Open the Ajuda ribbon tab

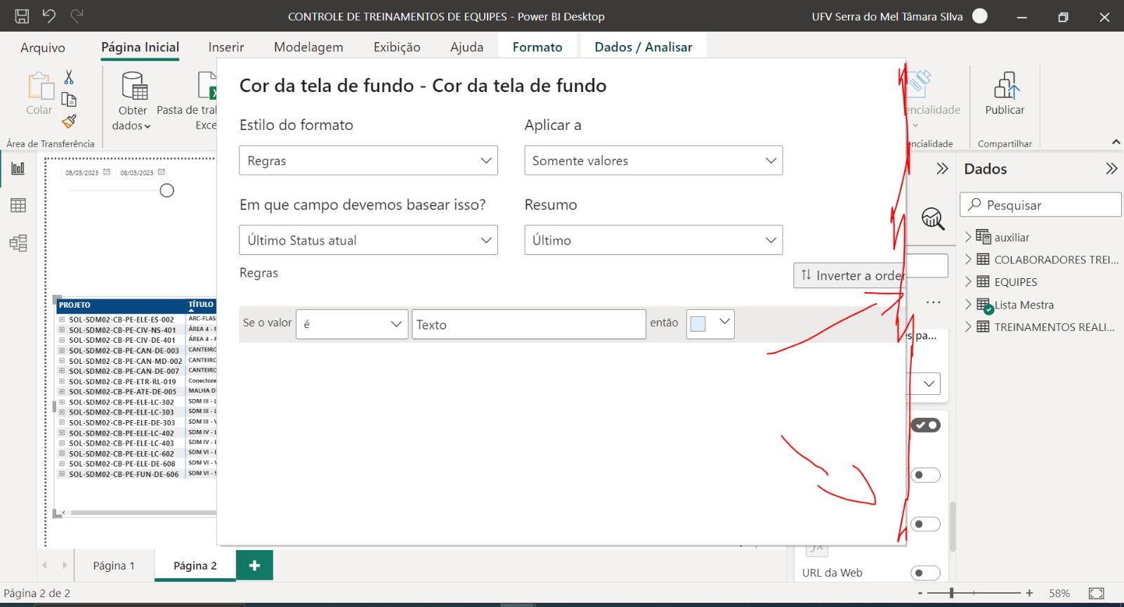466,47
